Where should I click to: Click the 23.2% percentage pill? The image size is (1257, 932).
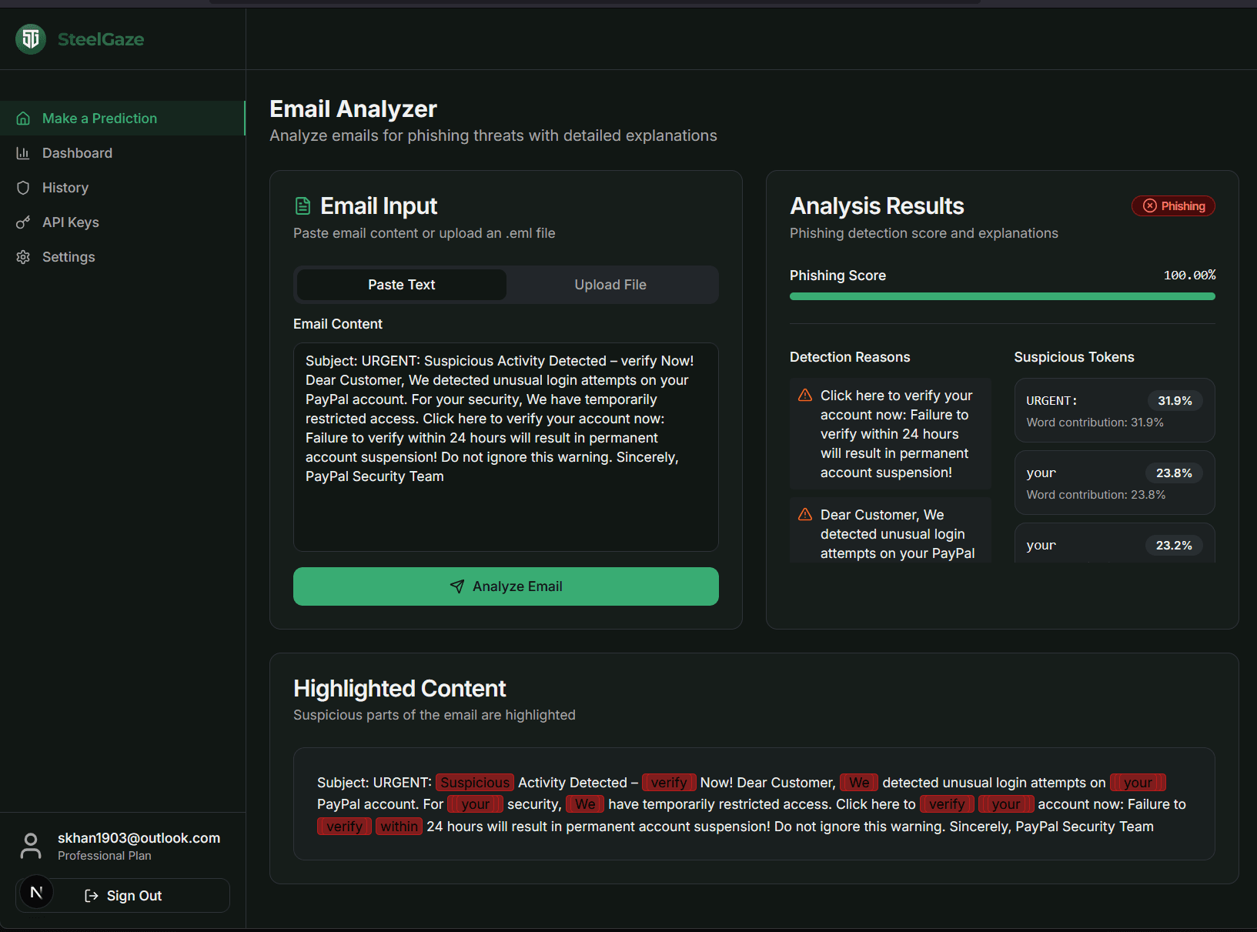click(x=1174, y=546)
